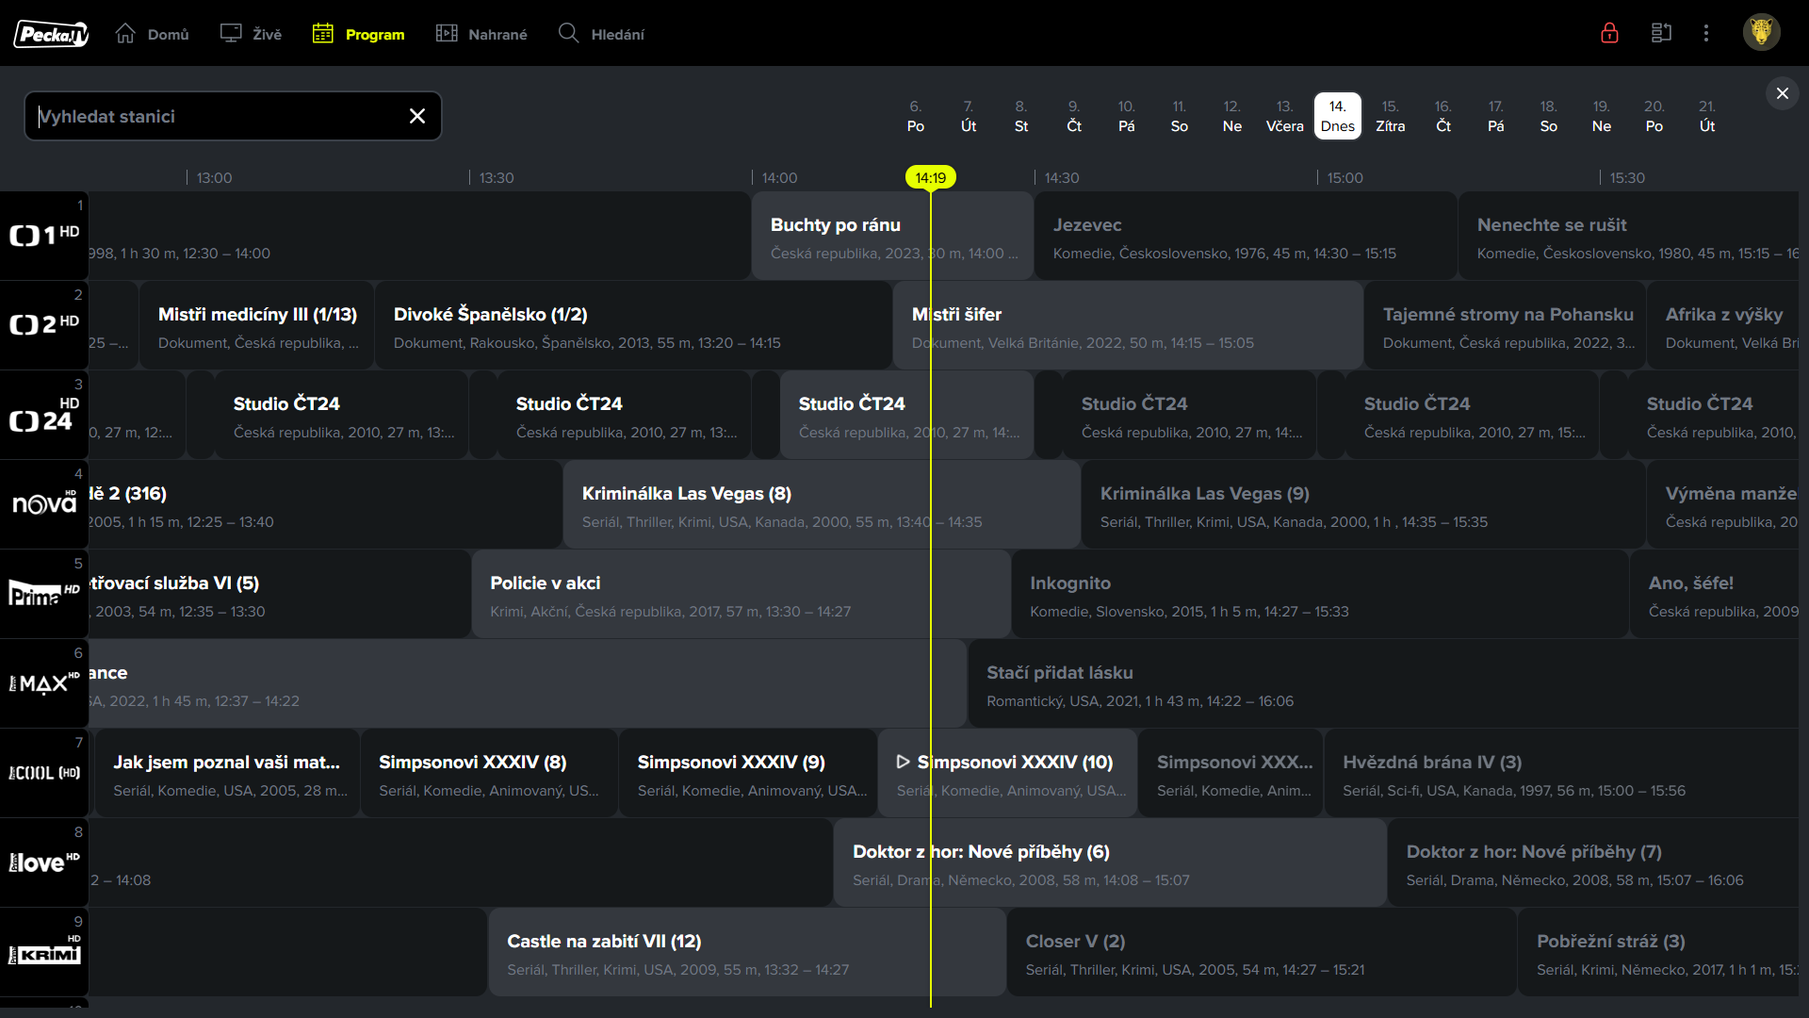Open Jak jsem poznal vaši matku
This screenshot has height=1018, width=1809.
pos(227,773)
